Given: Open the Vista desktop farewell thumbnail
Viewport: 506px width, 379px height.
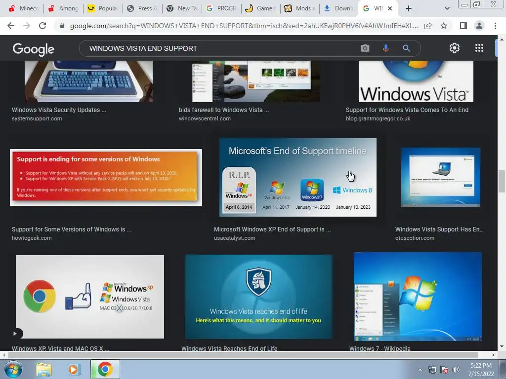Looking at the screenshot, I should pos(256,81).
